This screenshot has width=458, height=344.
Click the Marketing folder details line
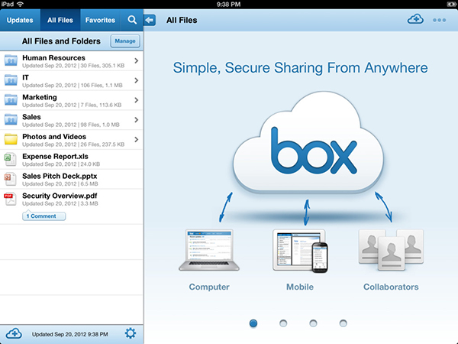tap(72, 105)
